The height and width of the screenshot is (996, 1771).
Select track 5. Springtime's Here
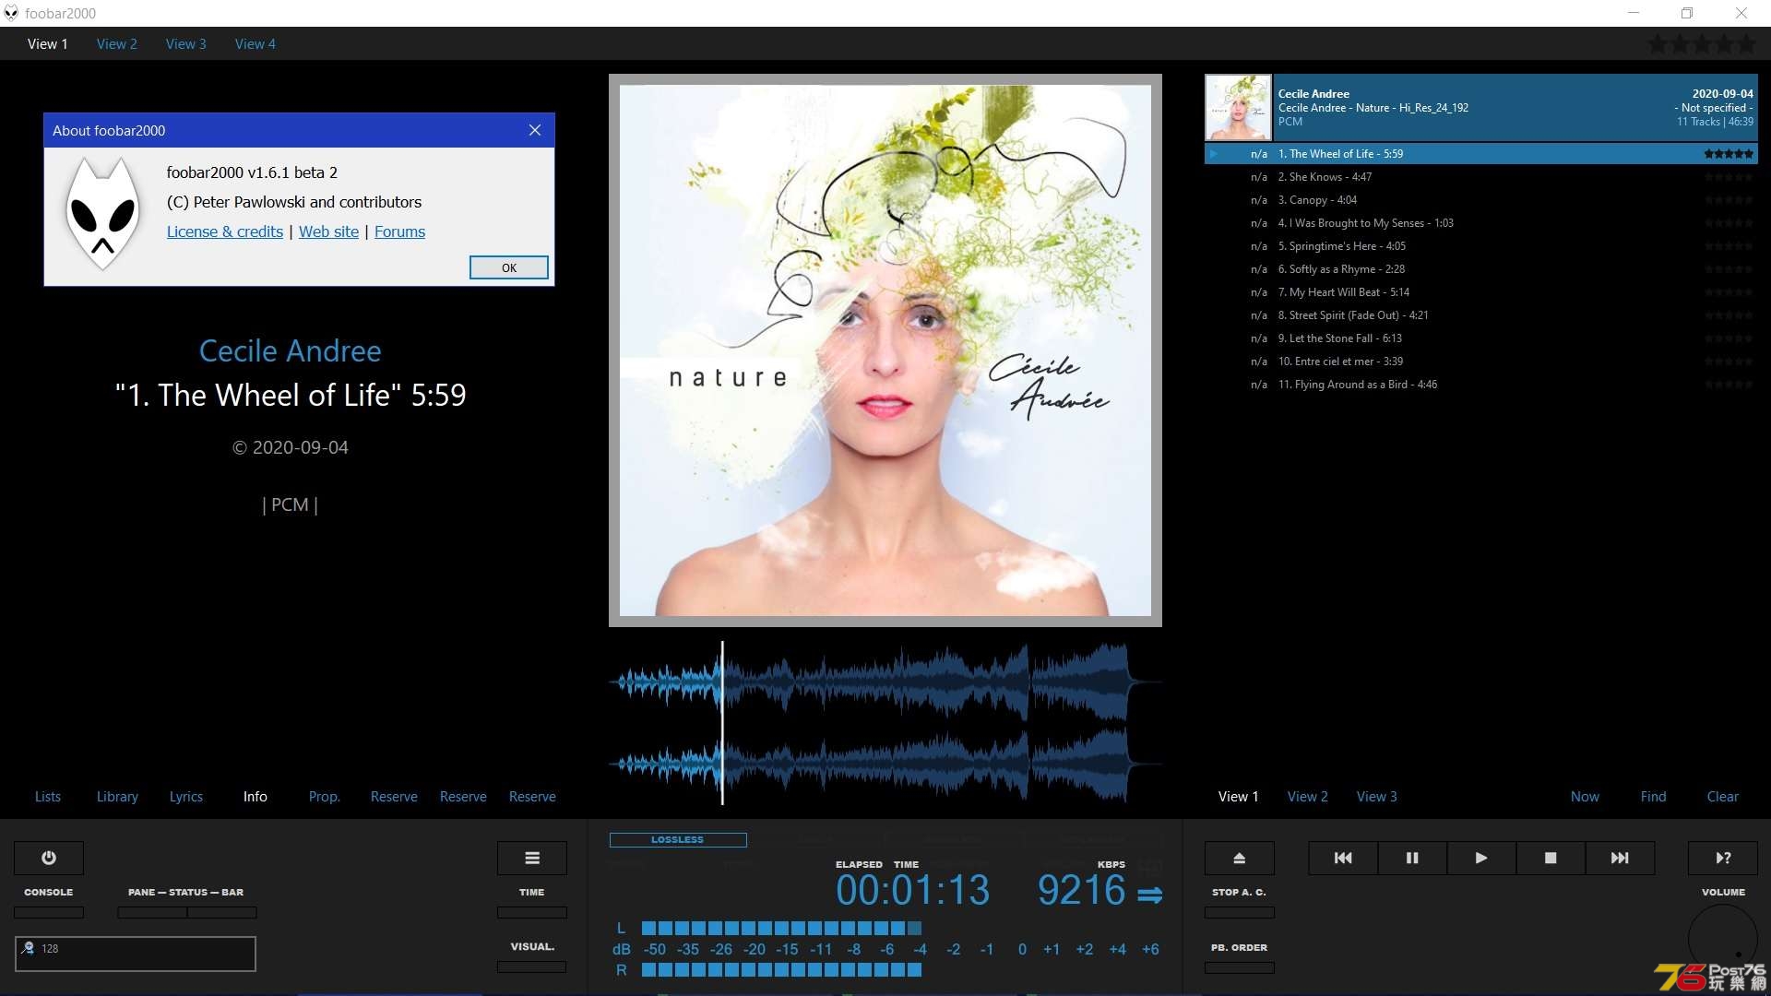[1481, 246]
